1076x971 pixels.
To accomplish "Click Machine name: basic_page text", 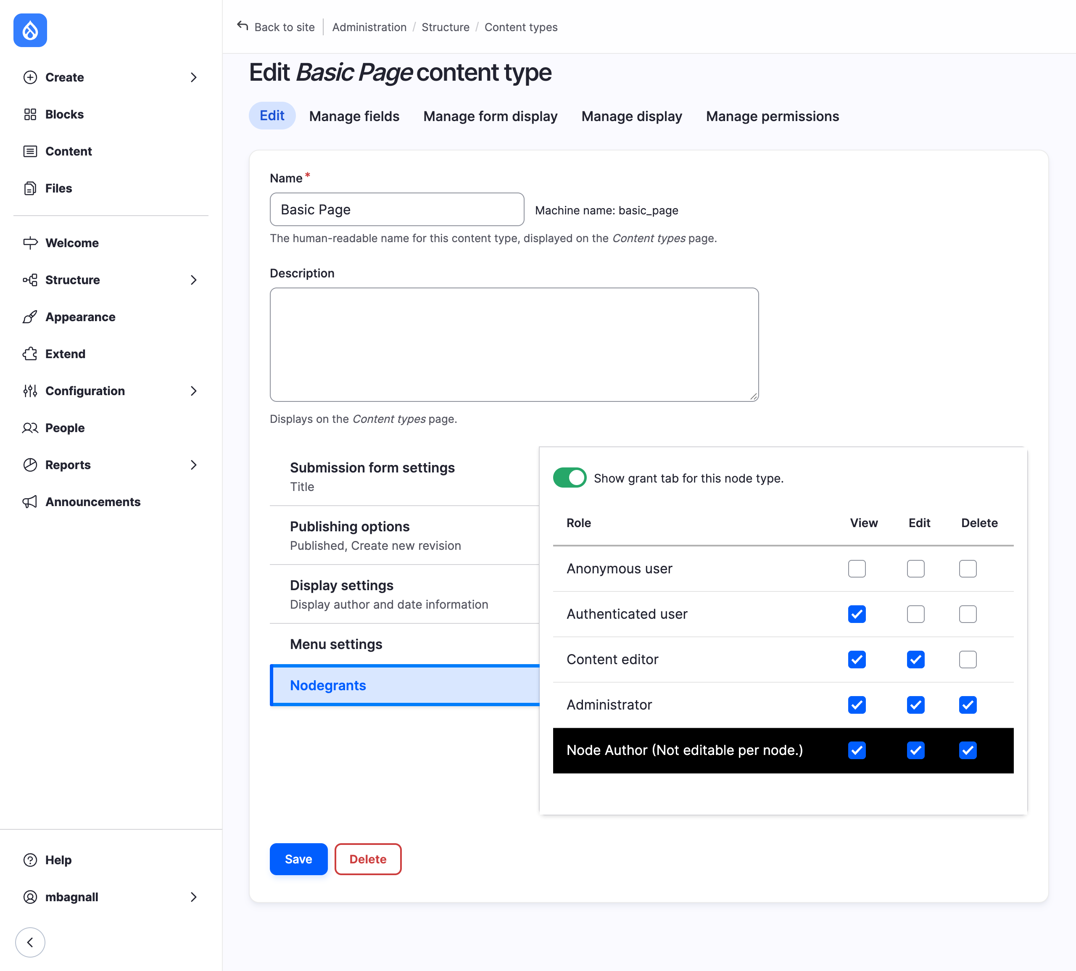I will point(607,210).
